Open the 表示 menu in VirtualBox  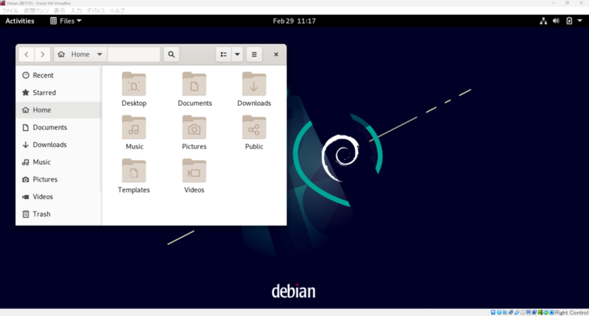(x=60, y=11)
